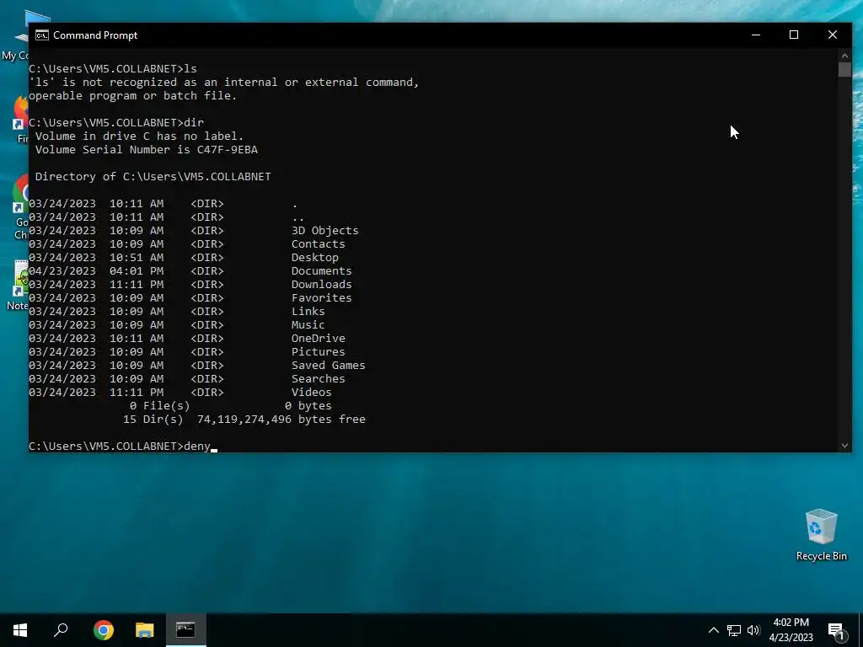Click the scrollbar down arrow
The width and height of the screenshot is (863, 647).
click(x=844, y=446)
